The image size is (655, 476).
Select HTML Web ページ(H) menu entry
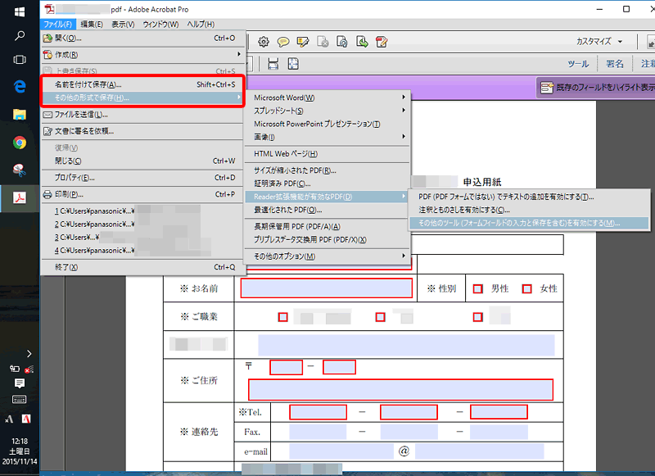coord(327,154)
